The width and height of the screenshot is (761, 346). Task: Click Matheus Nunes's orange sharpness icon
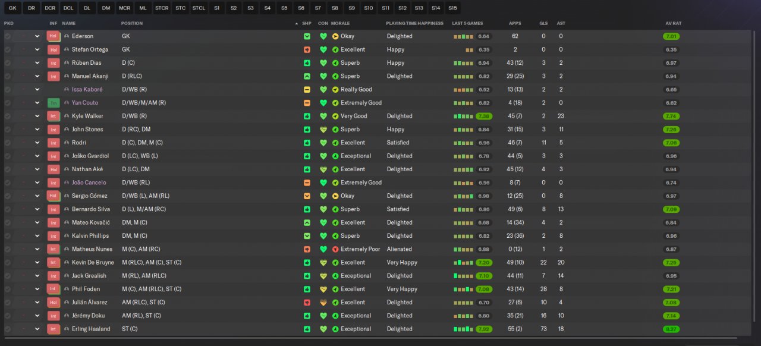[307, 249]
